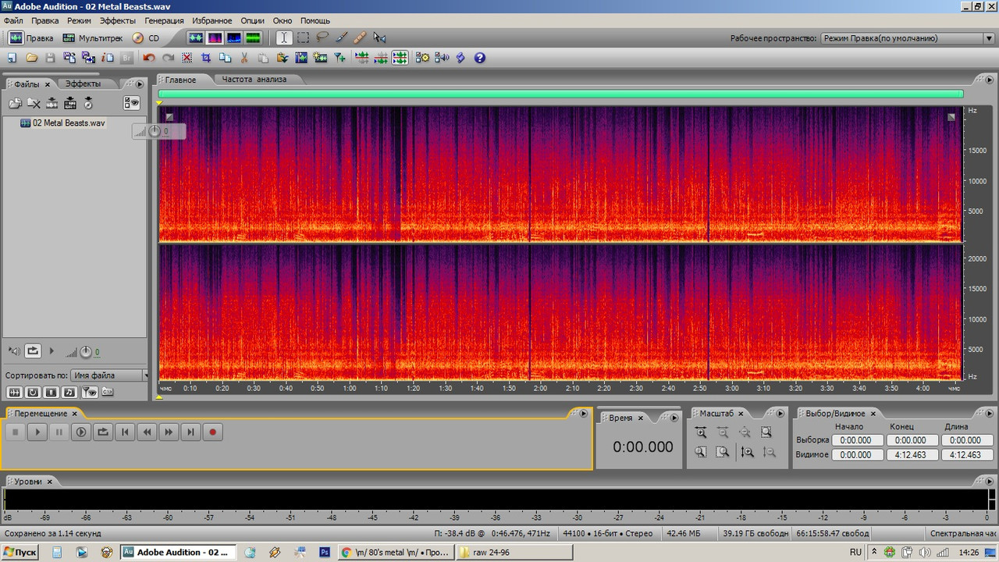This screenshot has height=562, width=999.
Task: Open Рабочее пространство workspace dropdown
Action: coord(907,37)
